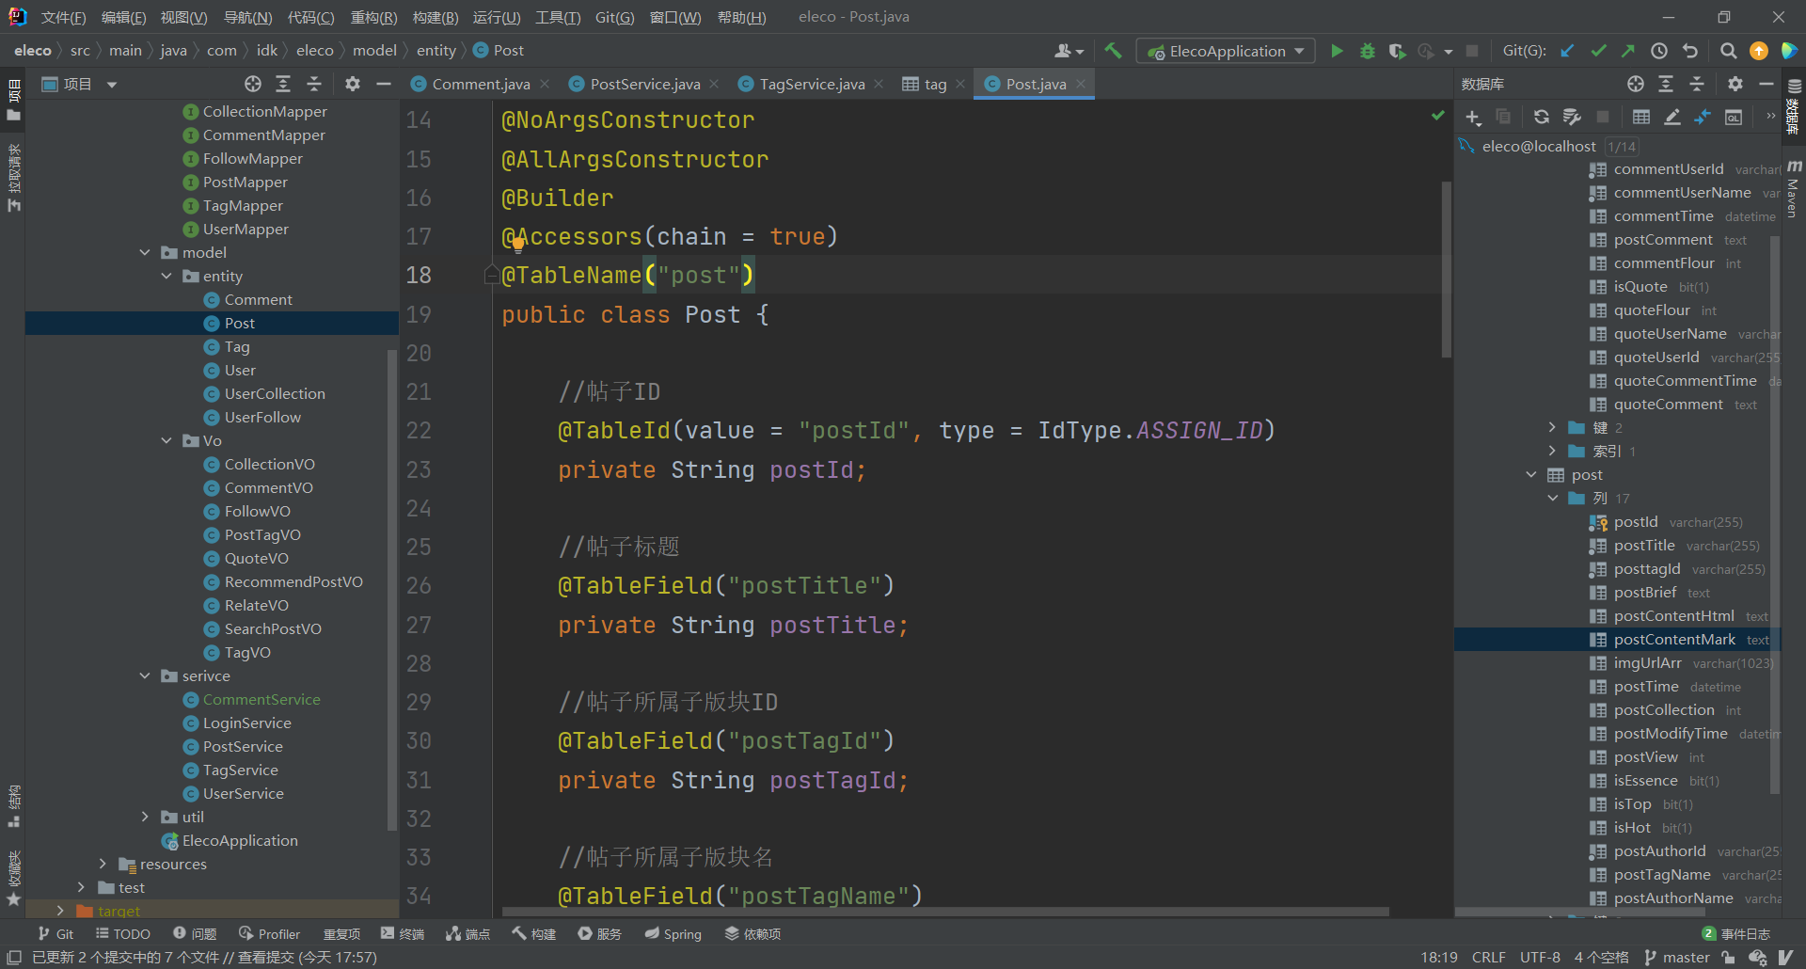Select the RecommendPostVO class
Viewport: 1806px width, 969px height.
[293, 581]
